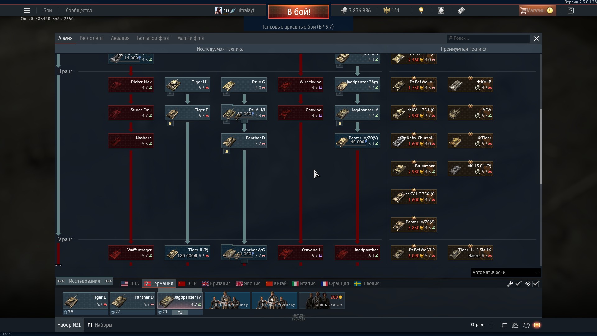Click the research tree vertical scrollbar

click(x=541, y=146)
